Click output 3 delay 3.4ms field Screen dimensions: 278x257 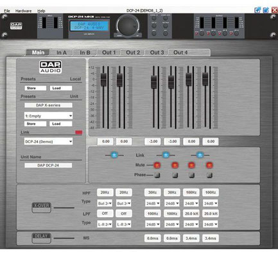pos(191,238)
